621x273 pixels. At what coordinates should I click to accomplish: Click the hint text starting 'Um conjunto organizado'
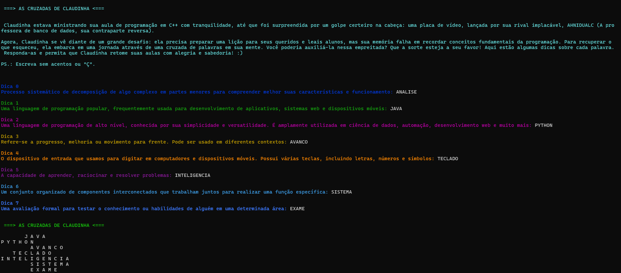click(165, 192)
